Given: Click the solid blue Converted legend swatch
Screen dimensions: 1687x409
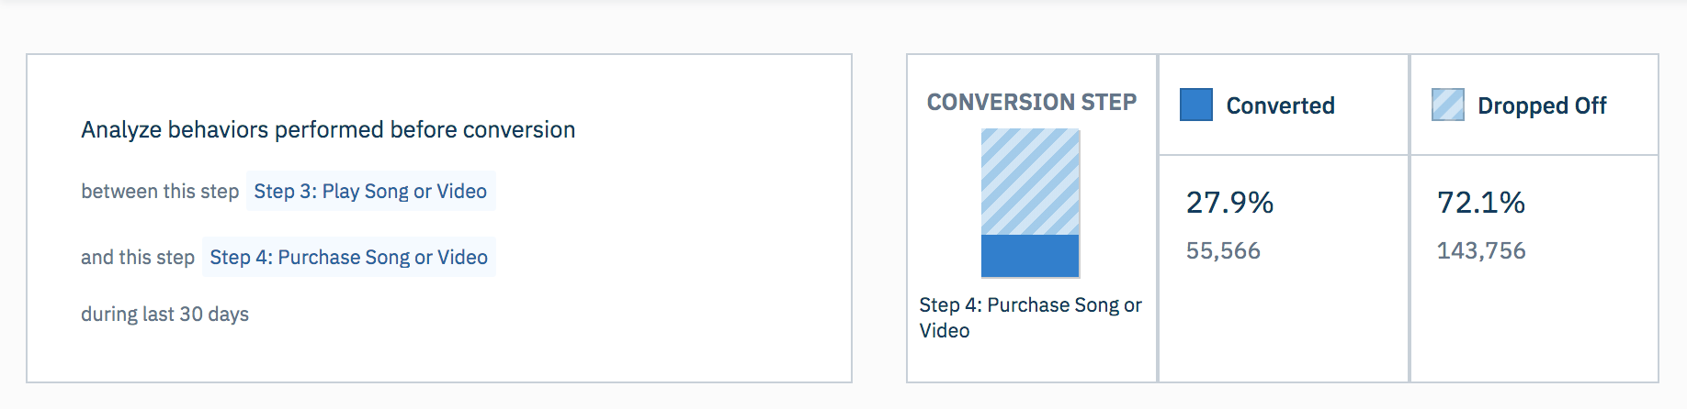Looking at the screenshot, I should (1195, 105).
